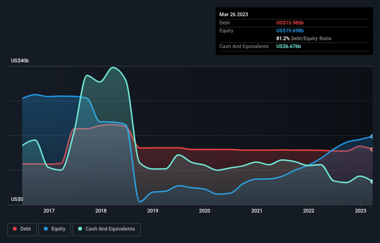This screenshot has width=380, height=243.
Task: Click the blue Equity legend dot
Action: pos(46,229)
